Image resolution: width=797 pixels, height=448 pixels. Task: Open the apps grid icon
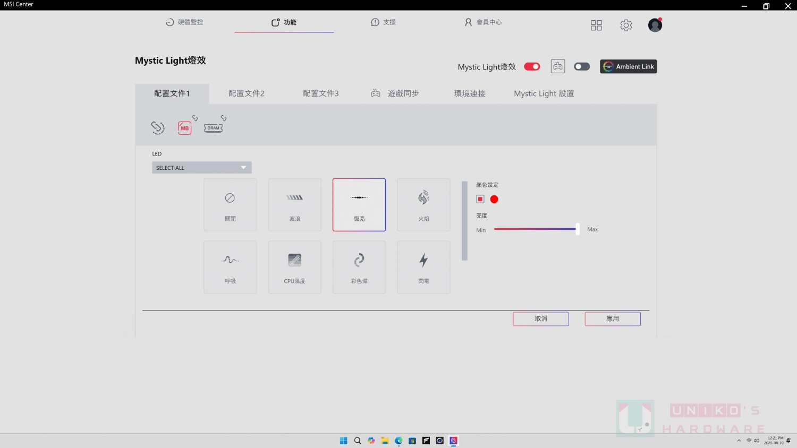(596, 25)
